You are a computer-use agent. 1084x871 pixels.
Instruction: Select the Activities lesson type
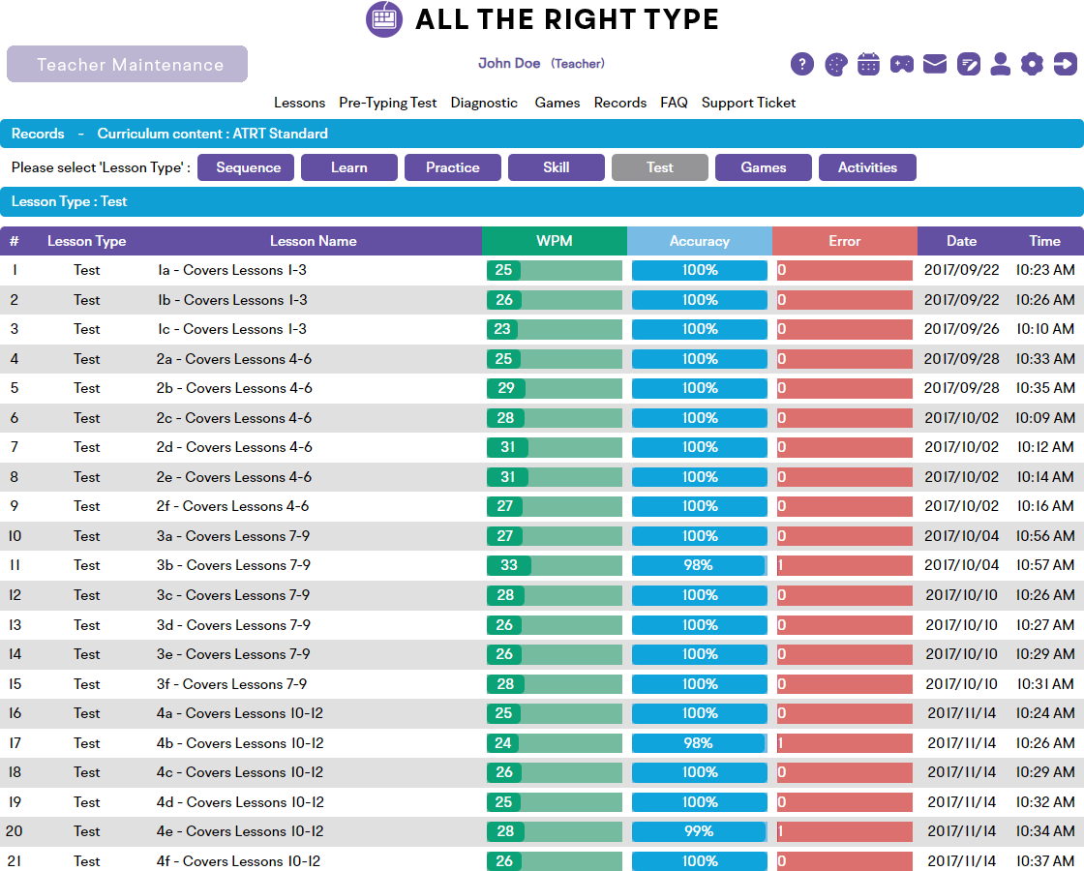tap(867, 167)
